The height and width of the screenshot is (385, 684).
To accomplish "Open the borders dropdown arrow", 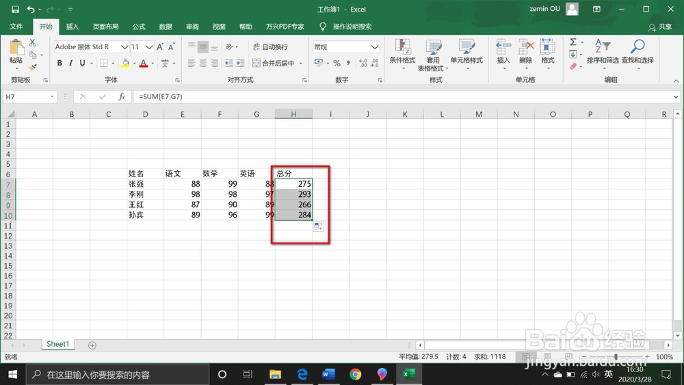I will click(x=113, y=64).
